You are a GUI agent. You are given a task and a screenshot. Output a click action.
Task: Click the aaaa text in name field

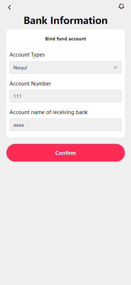19,125
